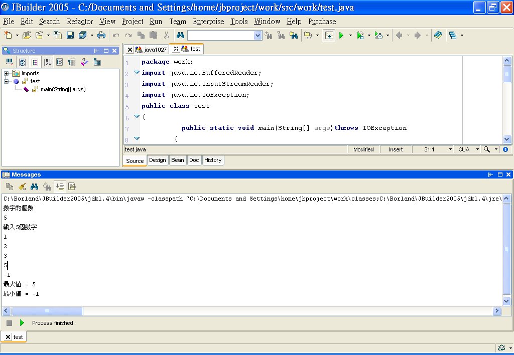Rerun the program using green arrow in Messages
Screen dimensions: 514x355
coord(22,323)
